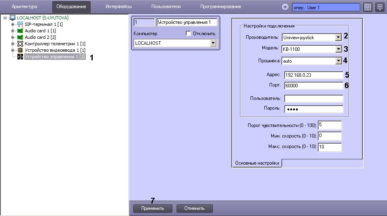387x216 pixels.
Task: Open the grid layout icon at top right
Action: click(x=368, y=7)
